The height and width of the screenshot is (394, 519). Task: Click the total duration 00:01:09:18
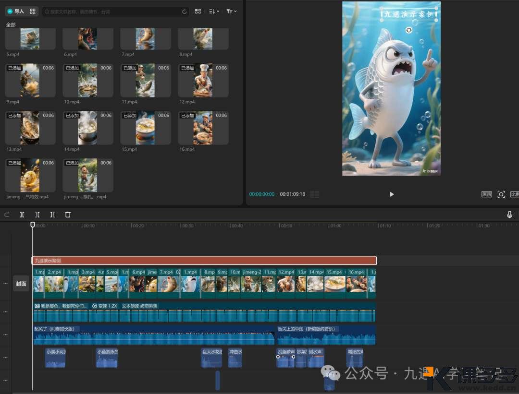[293, 194]
